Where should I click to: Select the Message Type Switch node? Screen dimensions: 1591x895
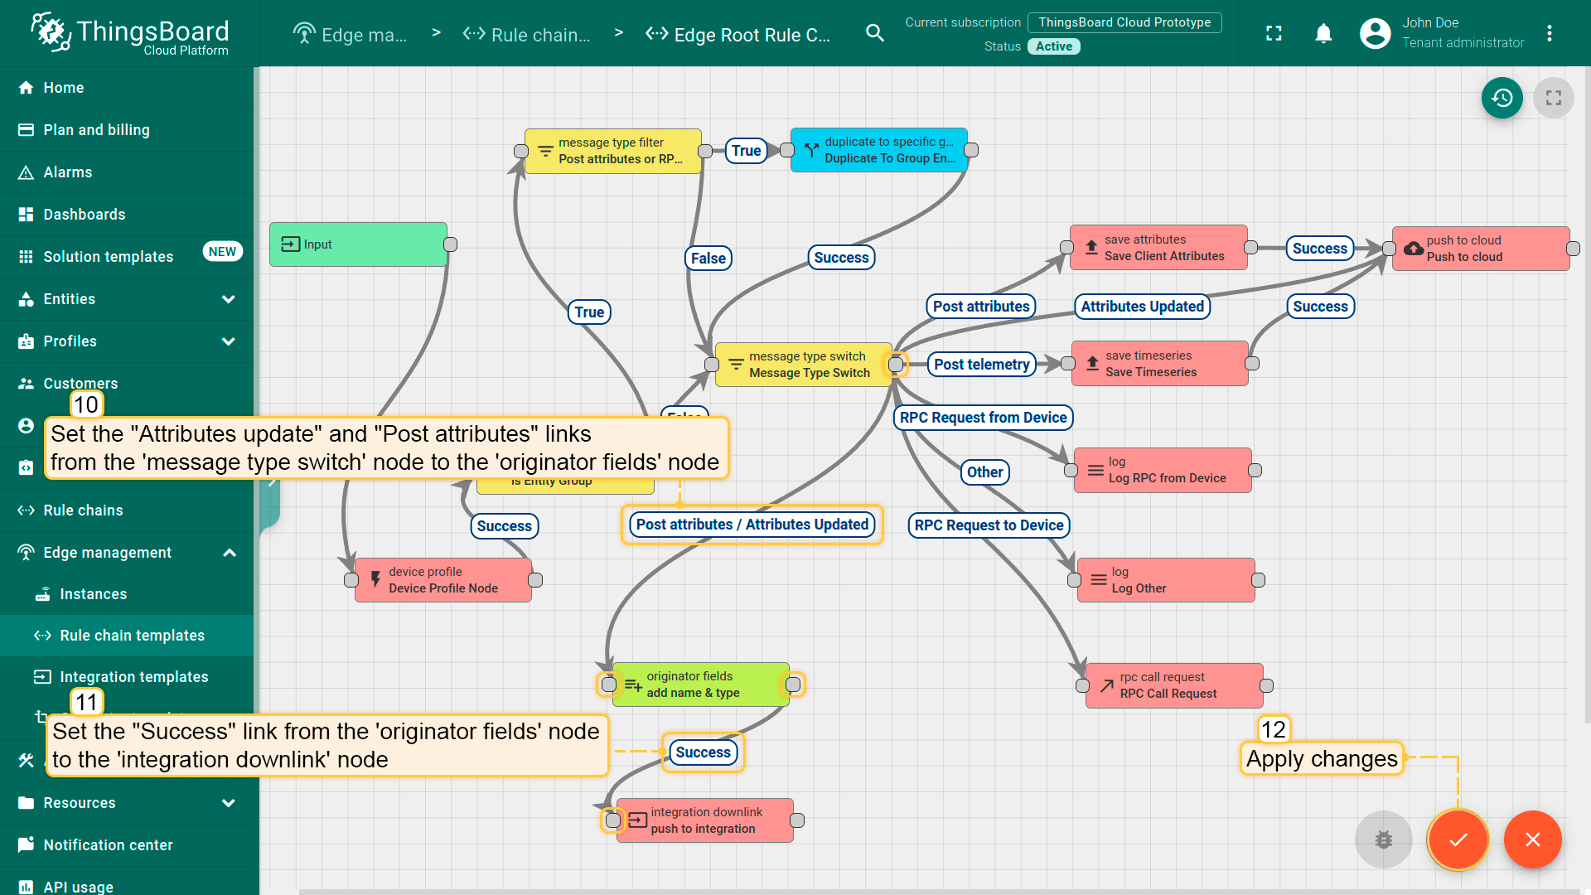pyautogui.click(x=803, y=365)
